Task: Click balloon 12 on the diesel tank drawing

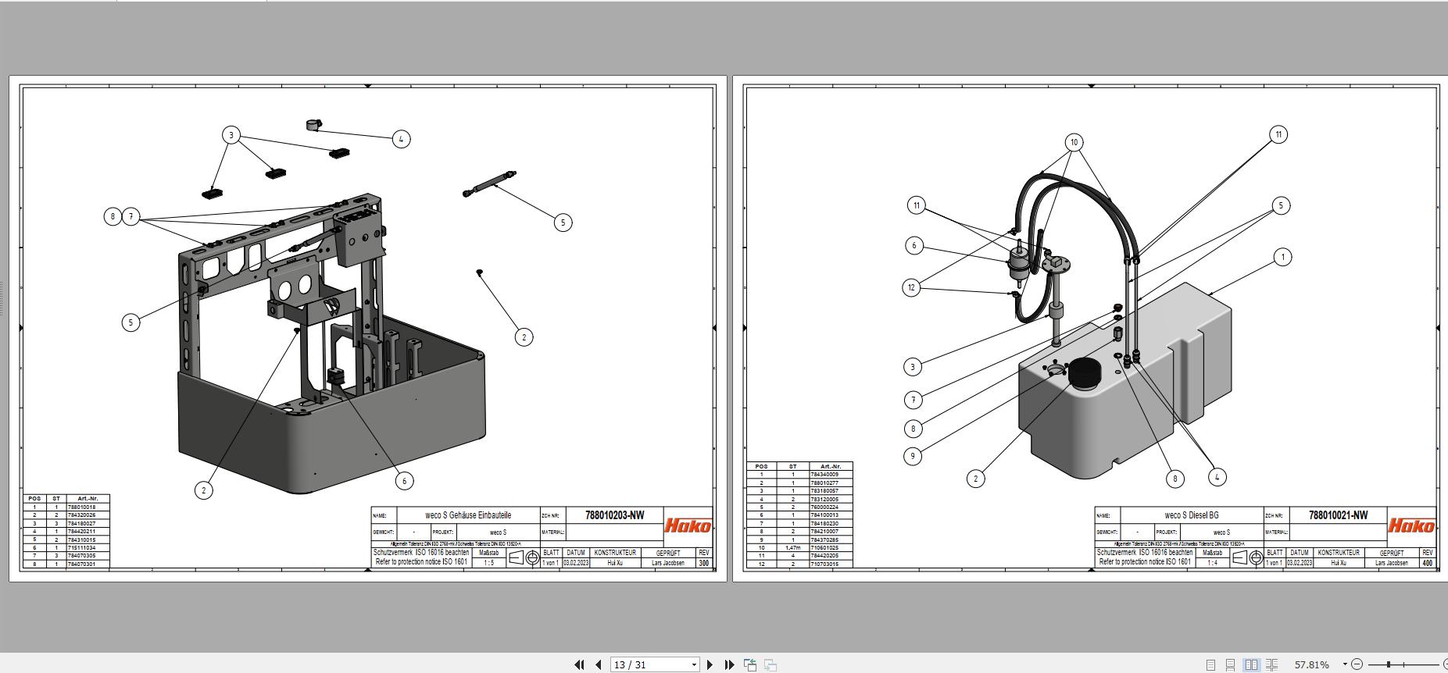Action: click(911, 287)
